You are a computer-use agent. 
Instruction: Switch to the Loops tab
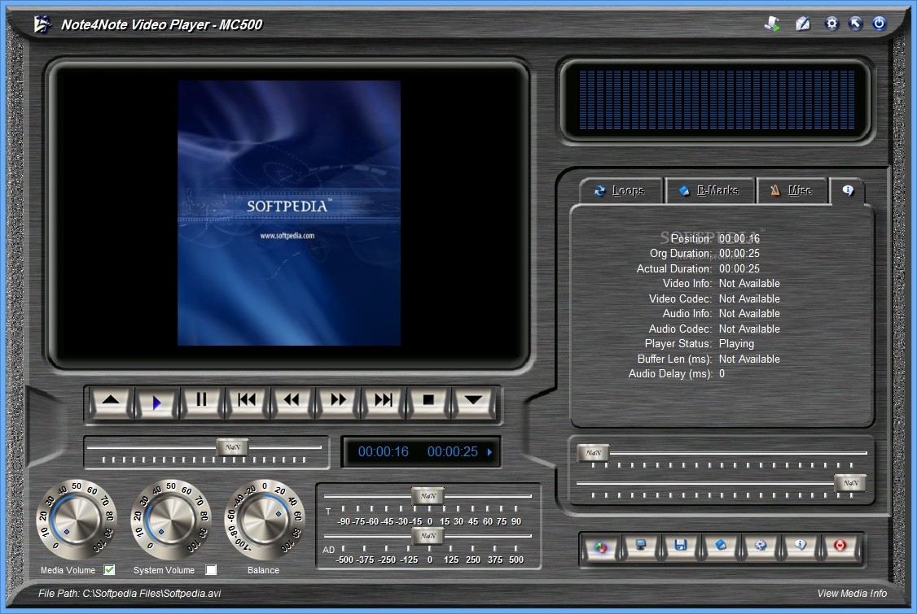point(621,190)
